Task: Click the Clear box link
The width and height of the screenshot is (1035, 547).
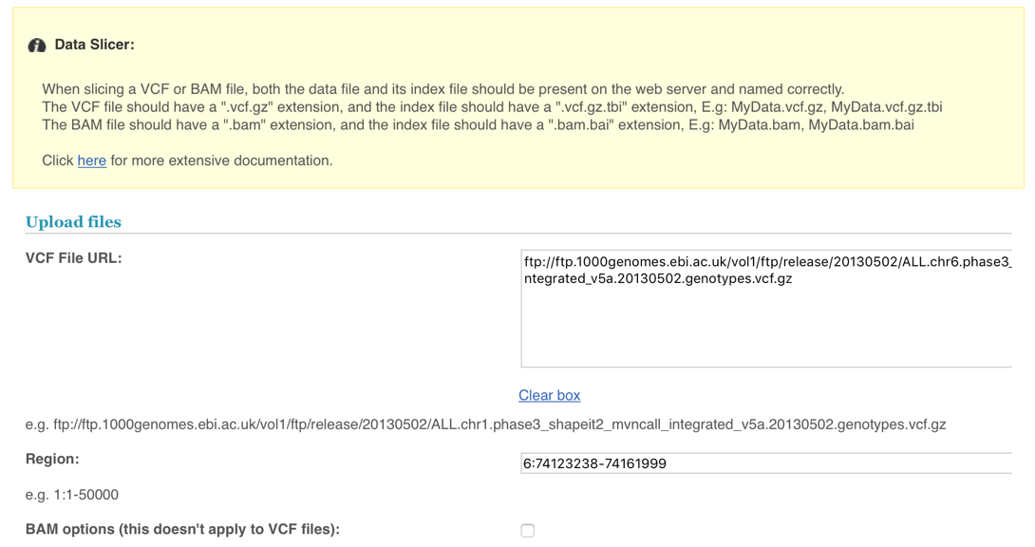Action: (x=549, y=395)
